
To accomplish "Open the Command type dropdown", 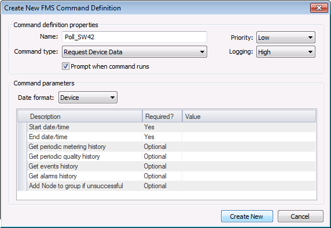I will pos(134,52).
